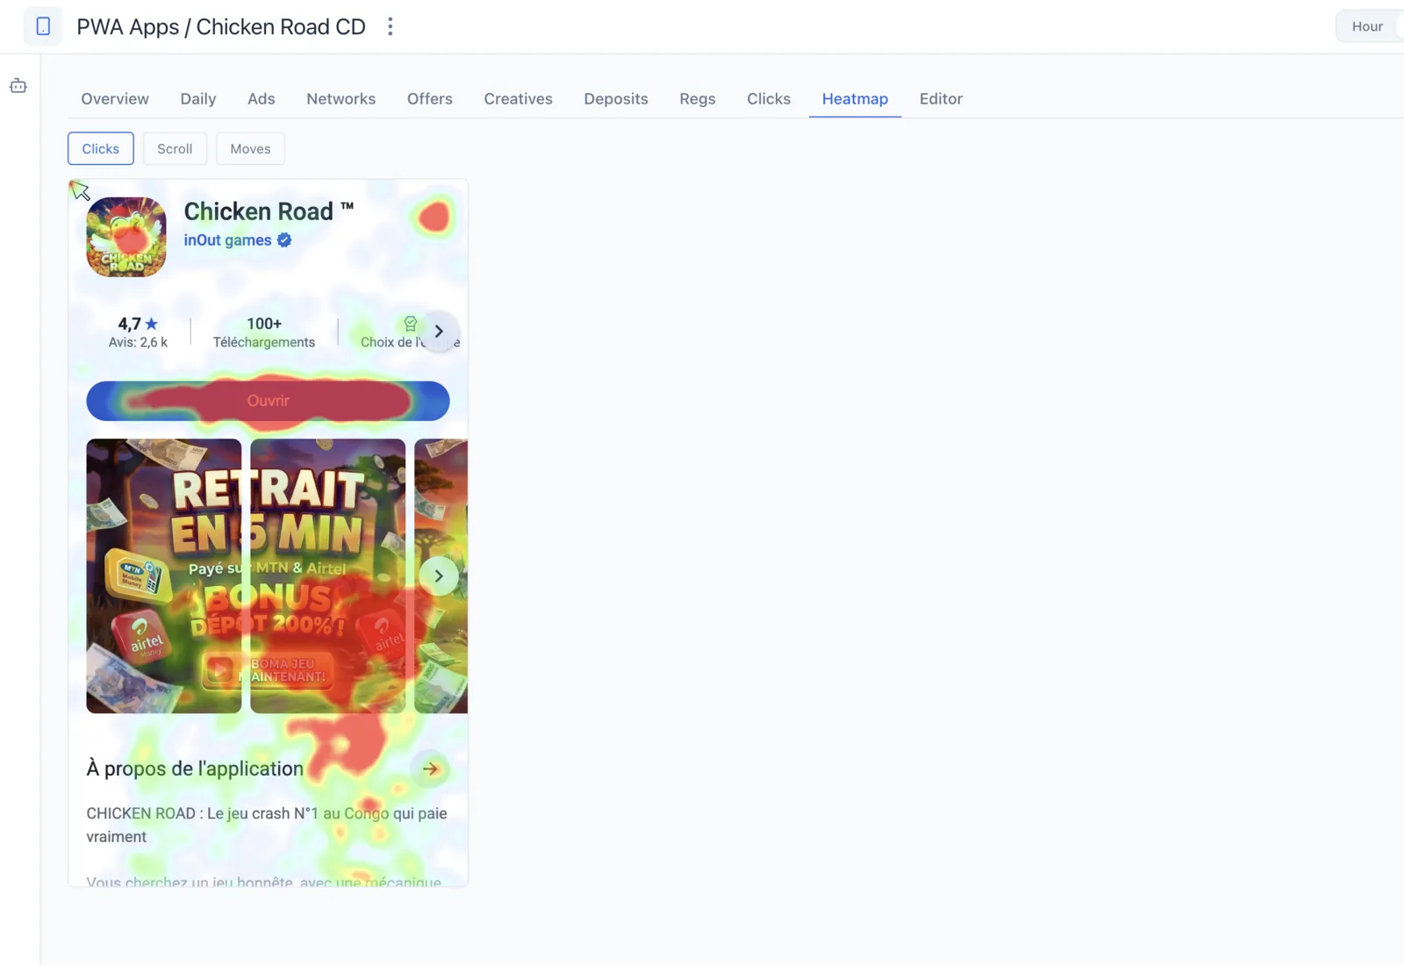This screenshot has width=1404, height=965.
Task: Click the 100+ Téléchargements stat
Action: tap(264, 332)
